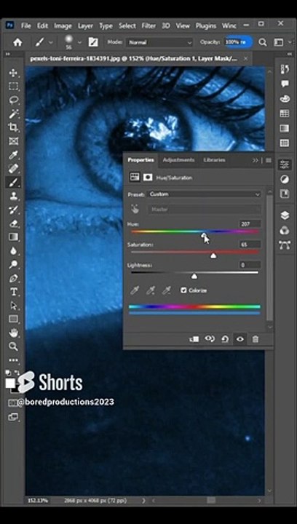Viewport: 297px width, 524px height.
Task: Select the Rectangular Marquee tool
Action: [13, 87]
